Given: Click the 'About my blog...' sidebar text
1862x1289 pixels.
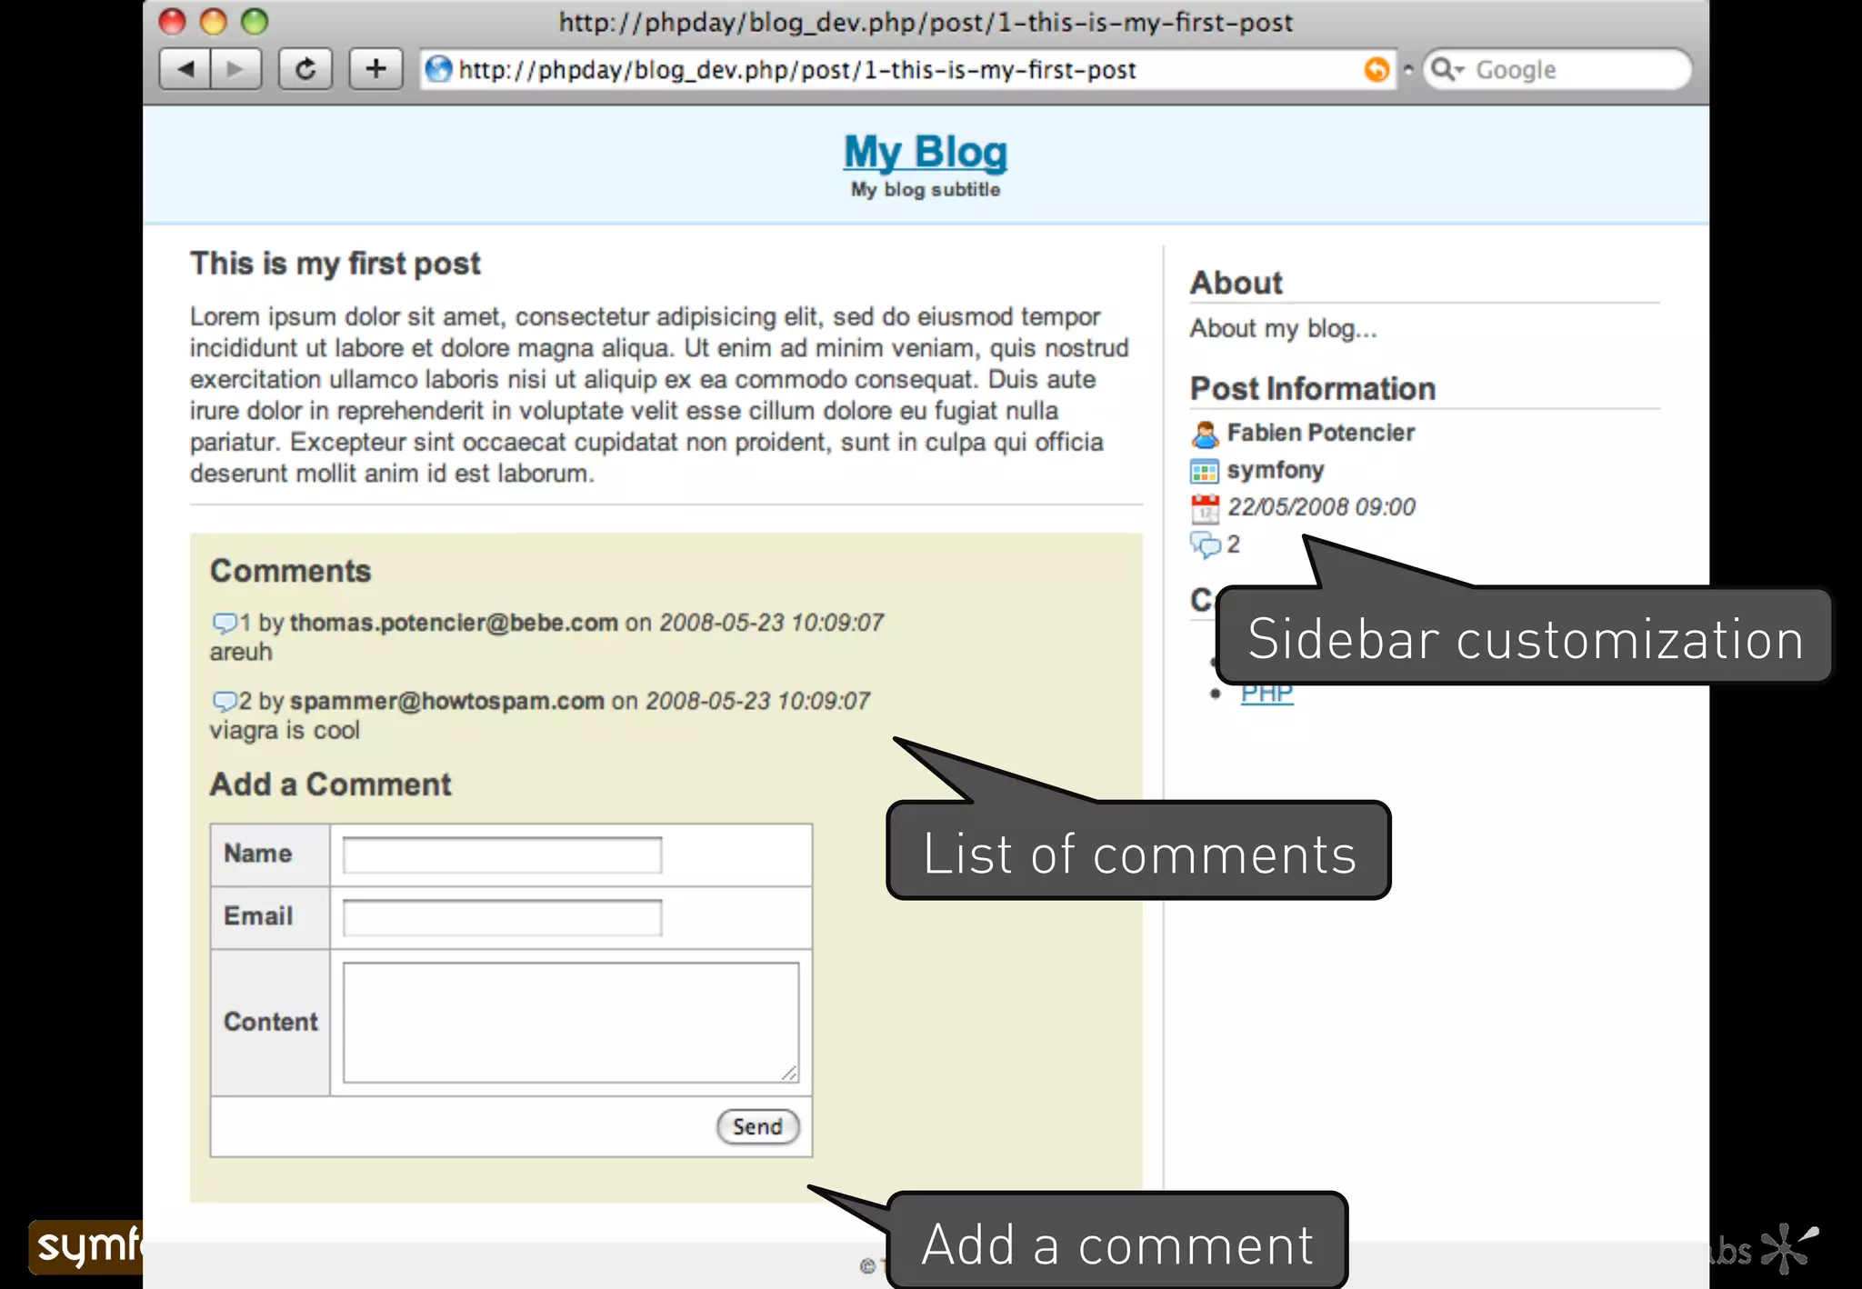Looking at the screenshot, I should 1283,328.
